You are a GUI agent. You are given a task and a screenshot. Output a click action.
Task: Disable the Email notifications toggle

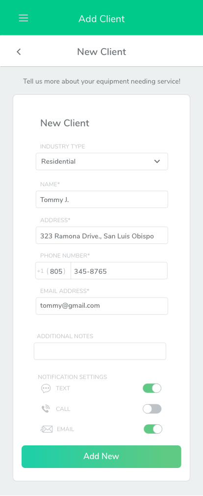(153, 429)
